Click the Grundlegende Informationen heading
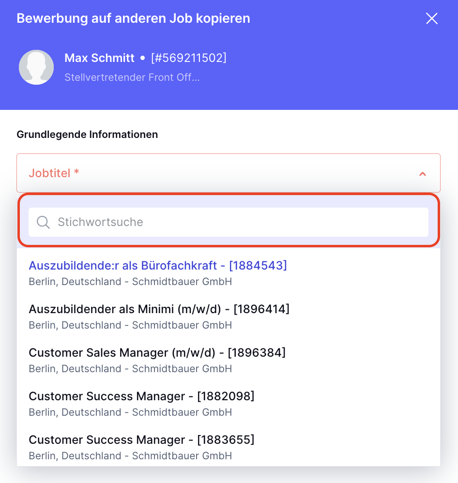Image resolution: width=458 pixels, height=483 pixels. (87, 135)
